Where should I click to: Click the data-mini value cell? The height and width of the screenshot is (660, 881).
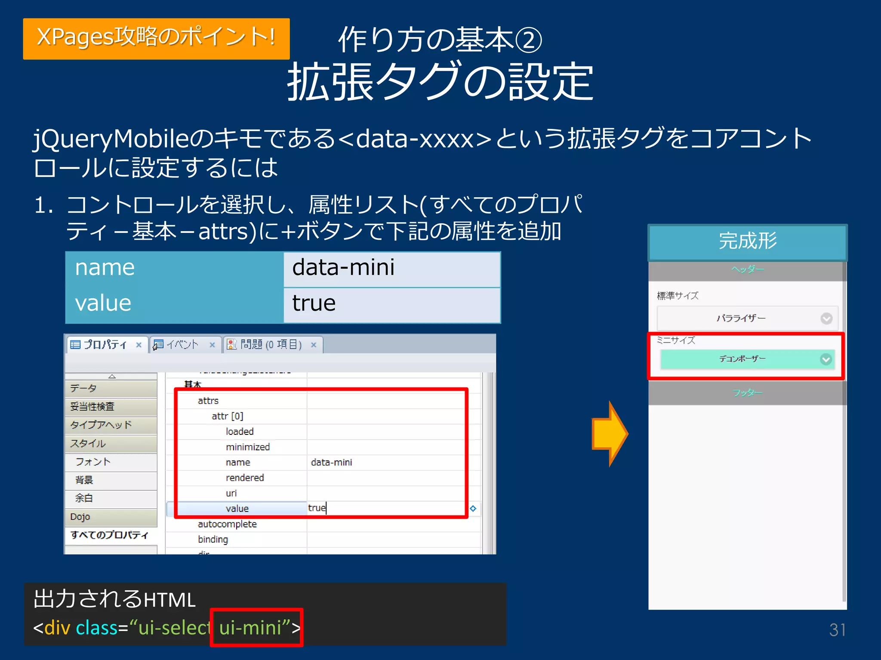coord(393,463)
